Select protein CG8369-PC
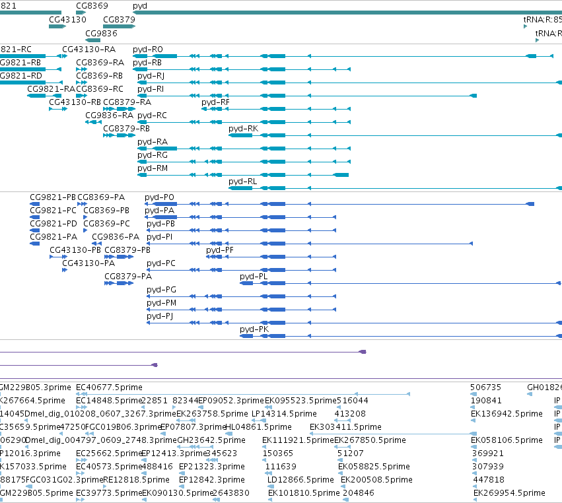 tap(106, 224)
